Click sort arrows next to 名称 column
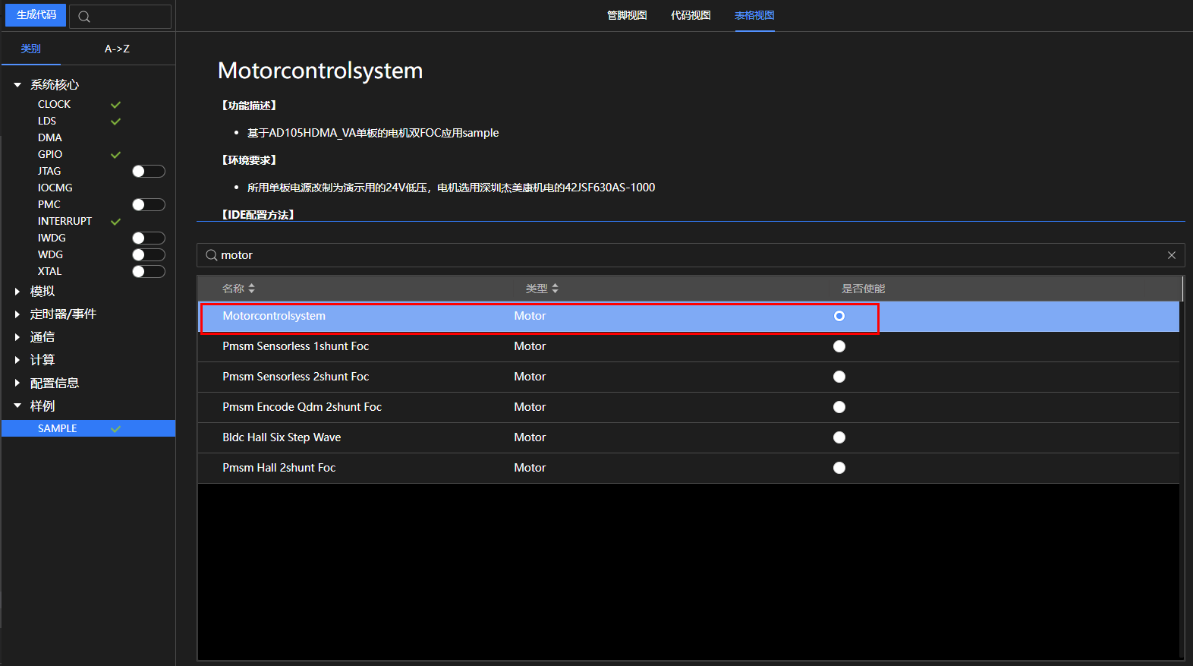The width and height of the screenshot is (1193, 666). (x=251, y=289)
